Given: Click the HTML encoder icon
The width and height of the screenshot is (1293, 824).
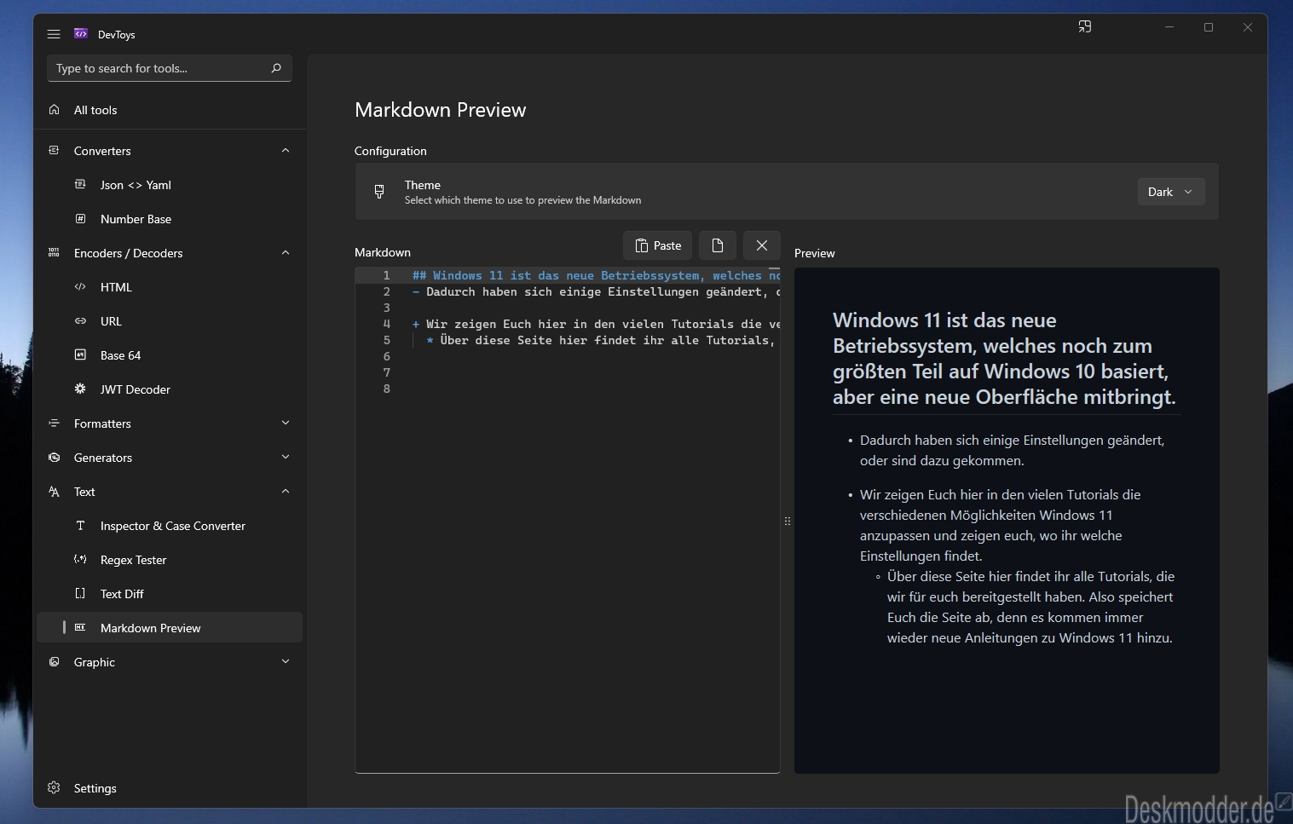Looking at the screenshot, I should point(80,287).
